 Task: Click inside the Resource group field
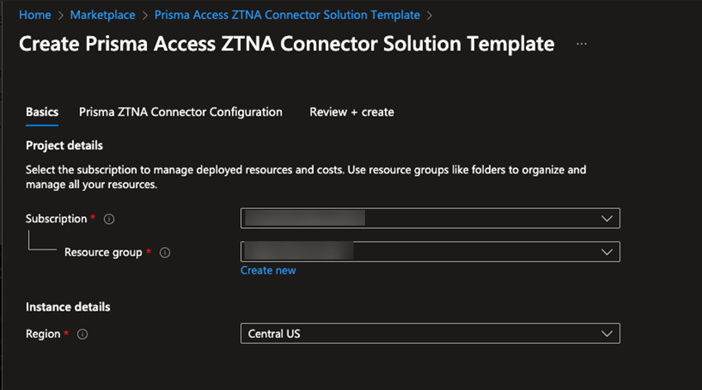429,250
